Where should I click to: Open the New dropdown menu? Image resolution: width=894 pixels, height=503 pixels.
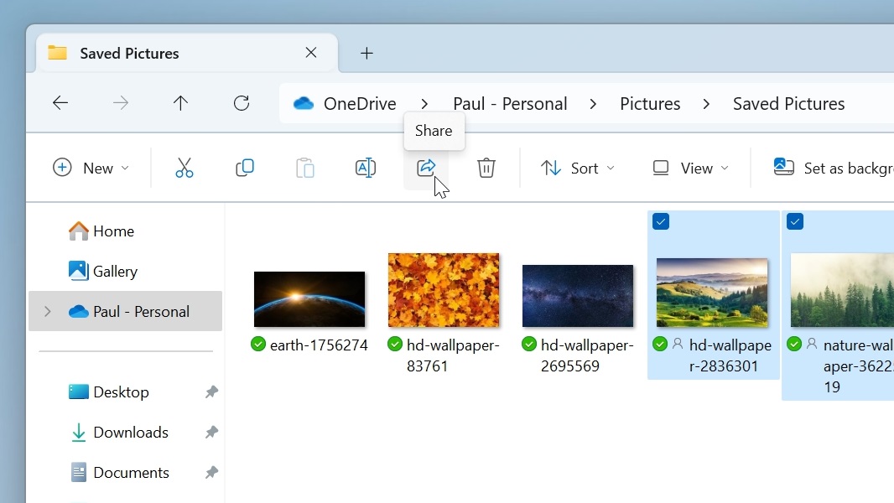pyautogui.click(x=91, y=168)
